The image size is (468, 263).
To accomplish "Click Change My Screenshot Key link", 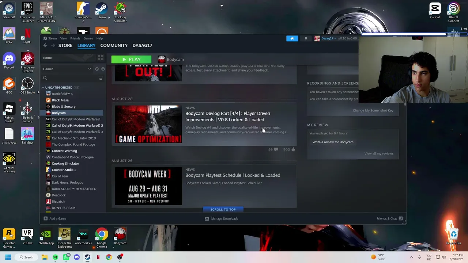I will point(373,110).
